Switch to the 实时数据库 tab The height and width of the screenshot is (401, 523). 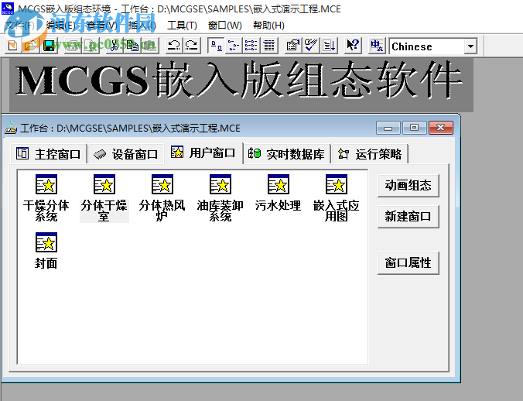[x=286, y=154]
